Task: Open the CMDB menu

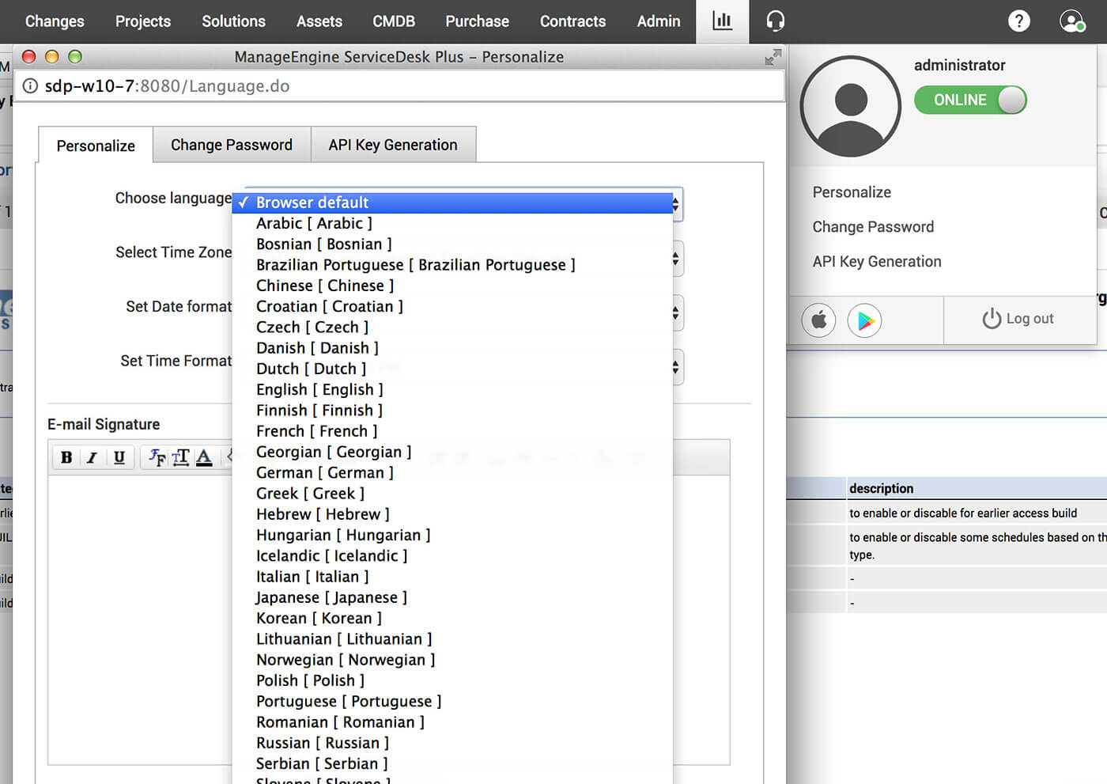Action: pos(394,21)
